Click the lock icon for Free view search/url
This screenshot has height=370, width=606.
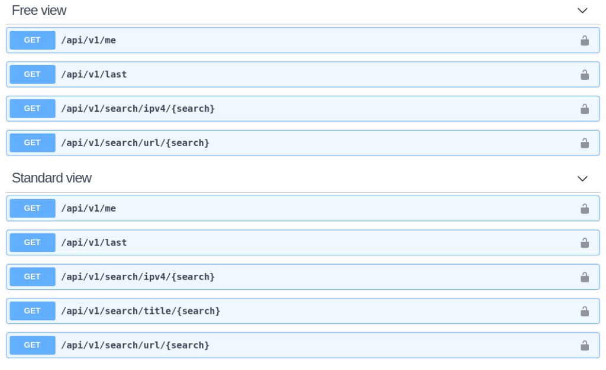pos(584,143)
